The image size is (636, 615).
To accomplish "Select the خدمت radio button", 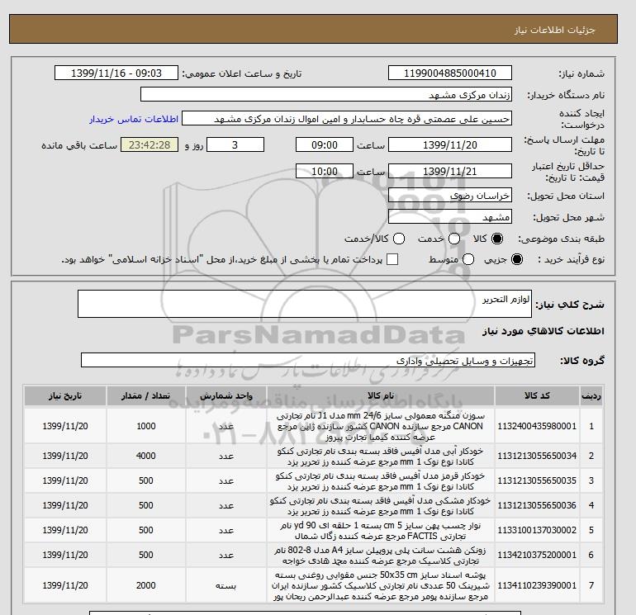I will [x=454, y=239].
